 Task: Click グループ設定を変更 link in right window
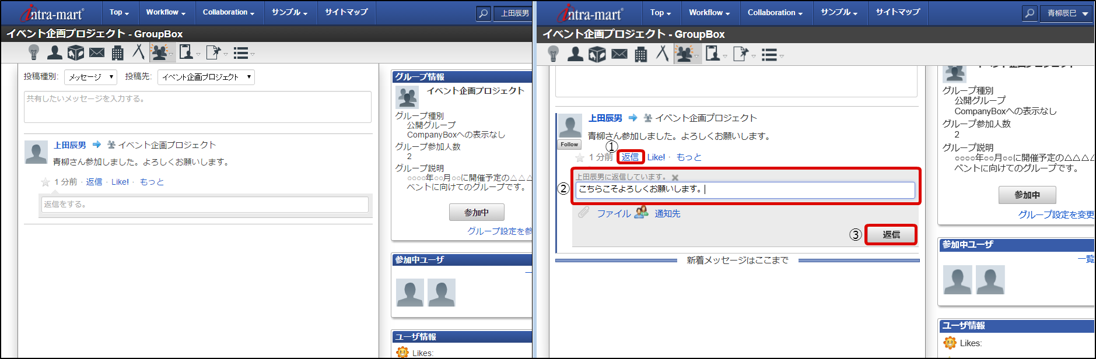click(x=1056, y=215)
